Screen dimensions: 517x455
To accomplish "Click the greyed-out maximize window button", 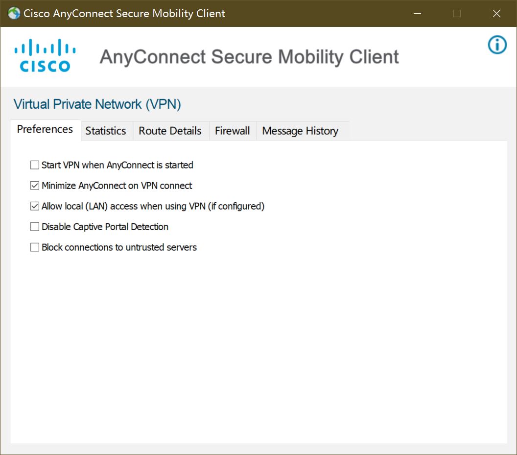I will (x=457, y=14).
